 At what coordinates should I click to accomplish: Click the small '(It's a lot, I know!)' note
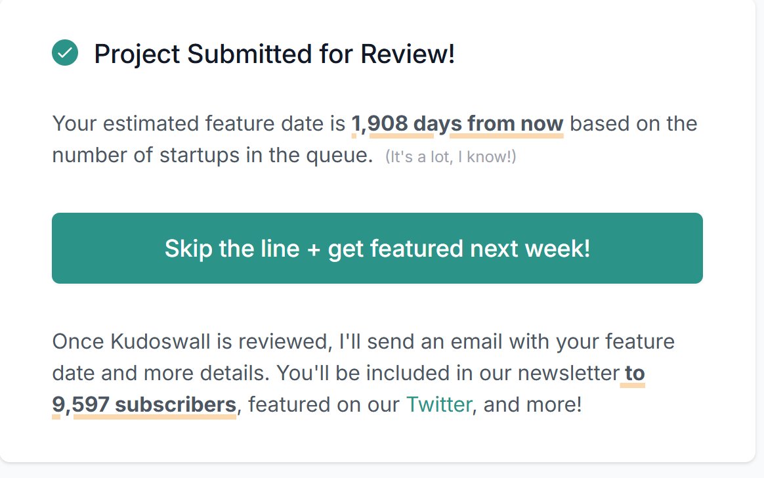click(450, 157)
